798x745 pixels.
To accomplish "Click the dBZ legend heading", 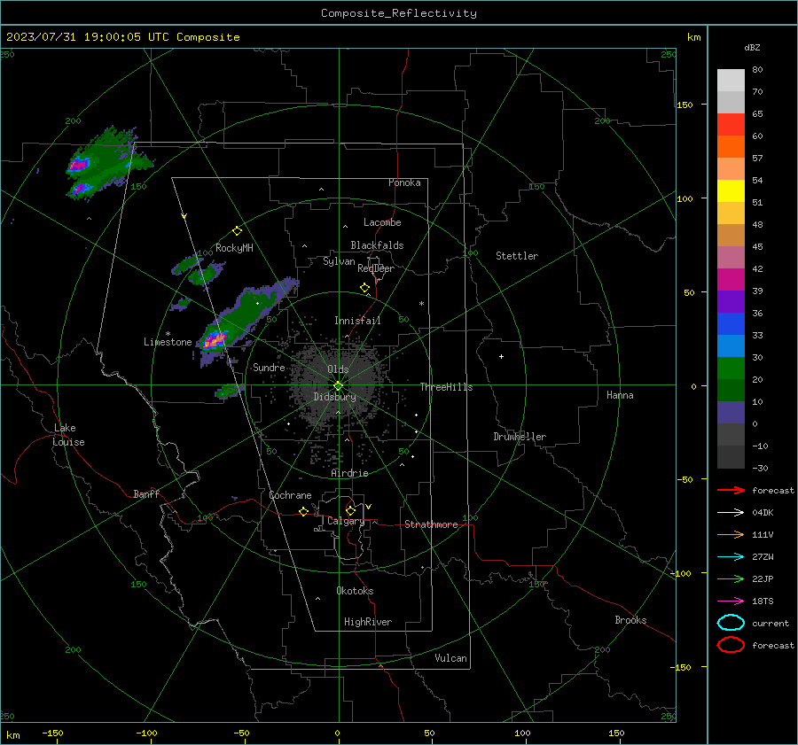I will click(x=752, y=48).
